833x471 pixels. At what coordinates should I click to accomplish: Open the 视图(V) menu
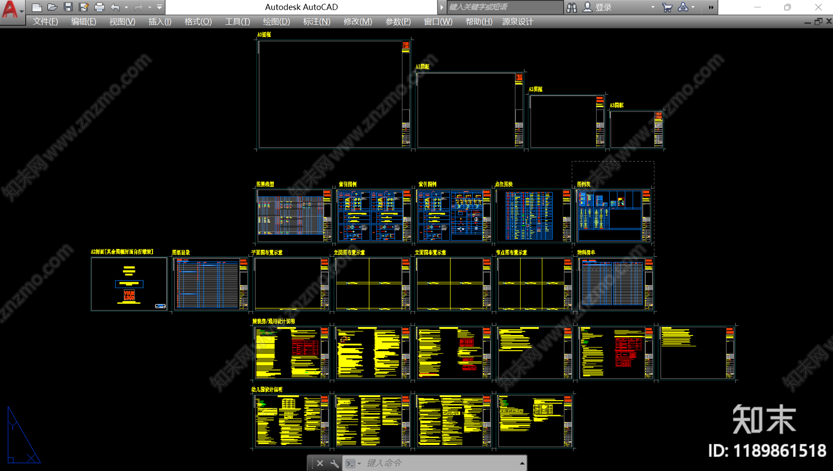(x=122, y=21)
